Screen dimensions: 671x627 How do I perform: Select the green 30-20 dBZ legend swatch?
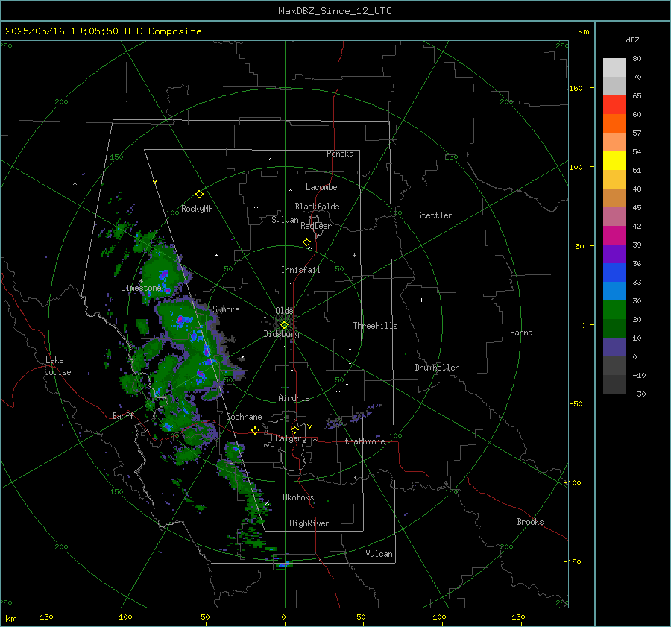(614, 310)
